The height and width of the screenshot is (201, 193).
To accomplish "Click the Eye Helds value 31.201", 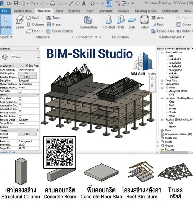I will [27, 145].
